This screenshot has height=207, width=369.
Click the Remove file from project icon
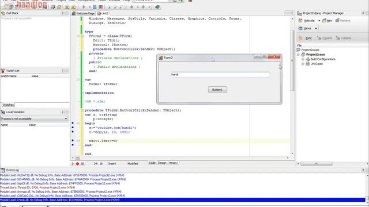pos(73,7)
